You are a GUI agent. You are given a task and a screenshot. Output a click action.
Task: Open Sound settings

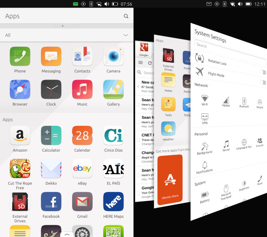tap(226, 146)
